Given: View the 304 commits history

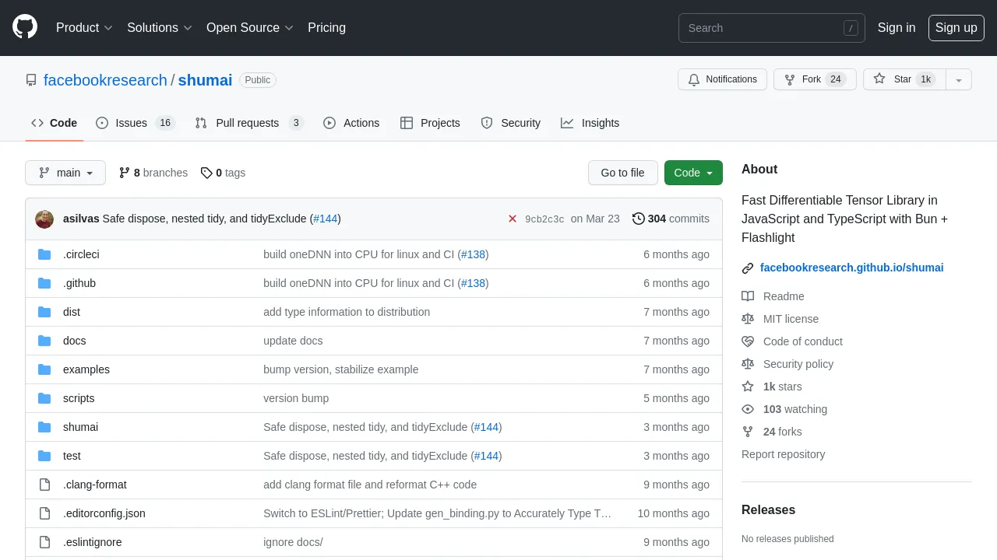Looking at the screenshot, I should pyautogui.click(x=671, y=219).
